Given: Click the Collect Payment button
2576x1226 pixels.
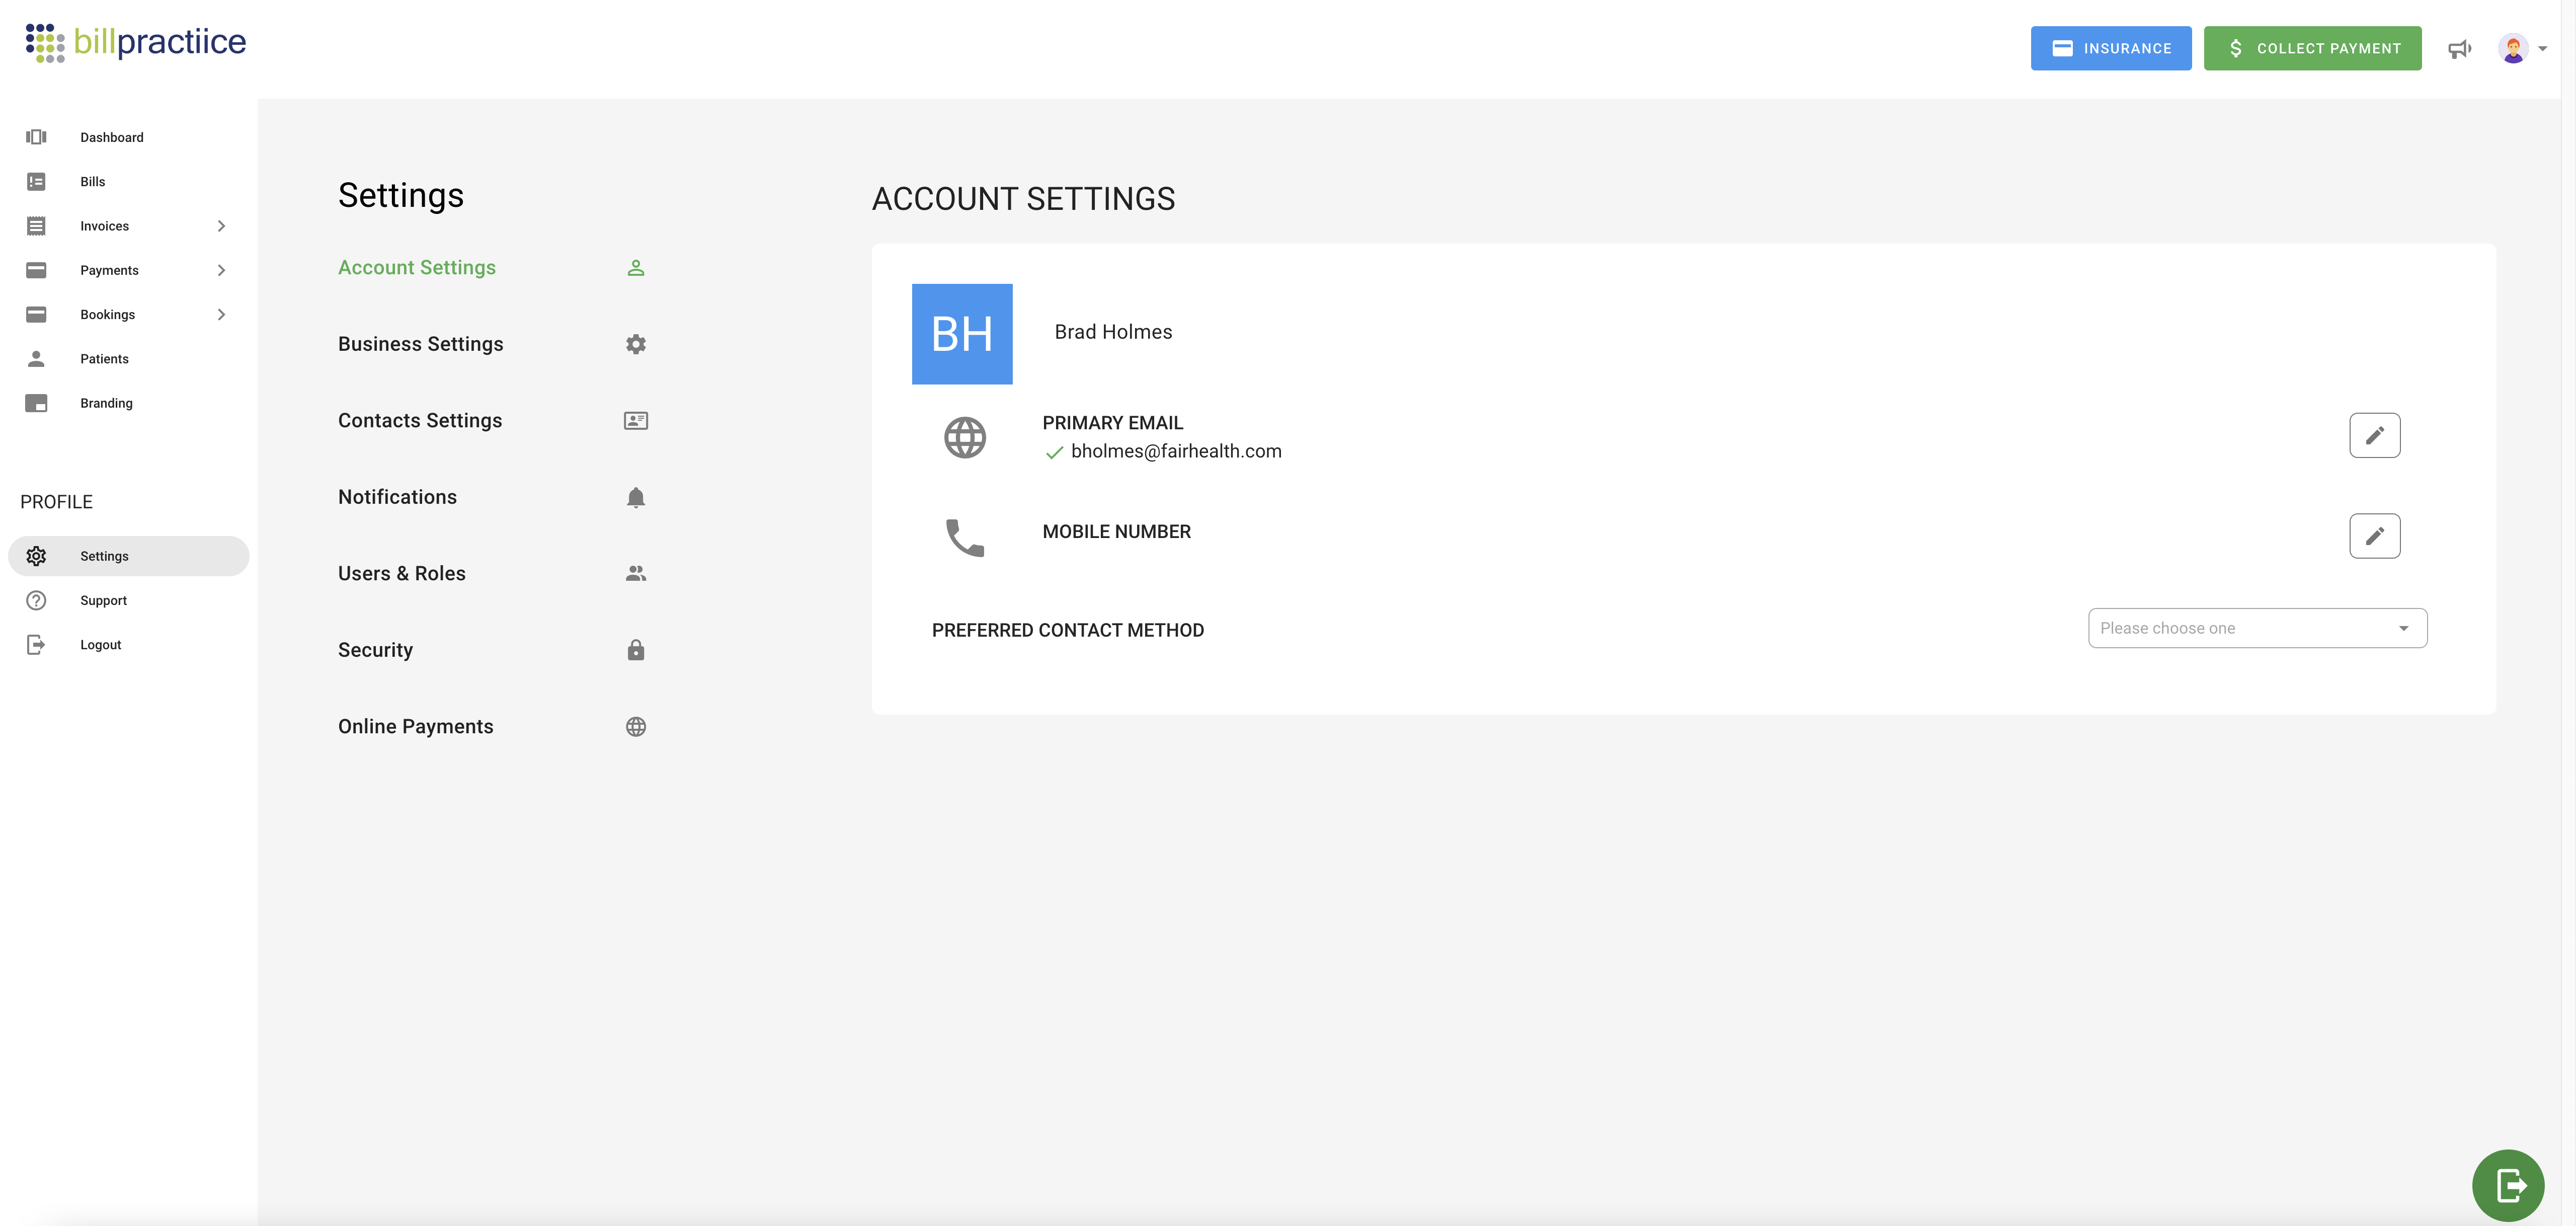Looking at the screenshot, I should [2312, 48].
